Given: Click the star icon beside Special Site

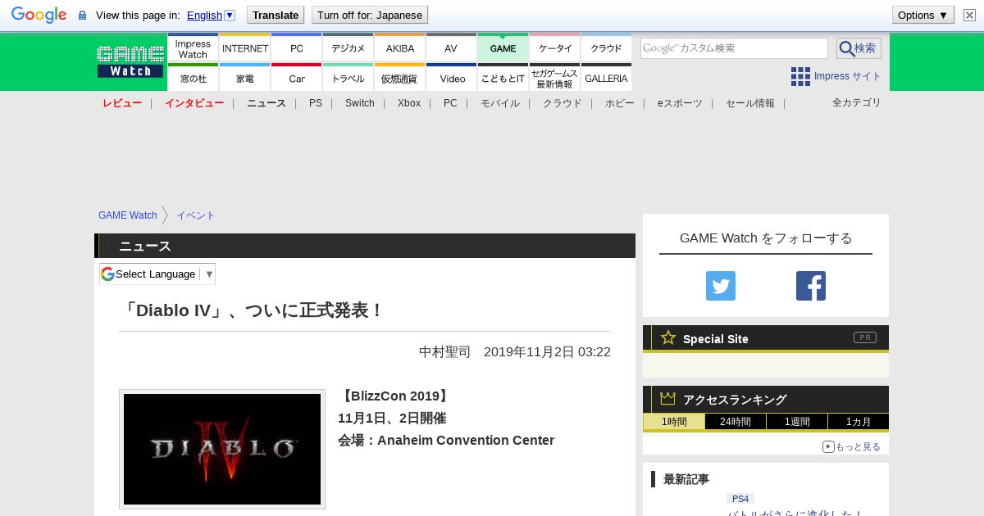Looking at the screenshot, I should click(668, 337).
